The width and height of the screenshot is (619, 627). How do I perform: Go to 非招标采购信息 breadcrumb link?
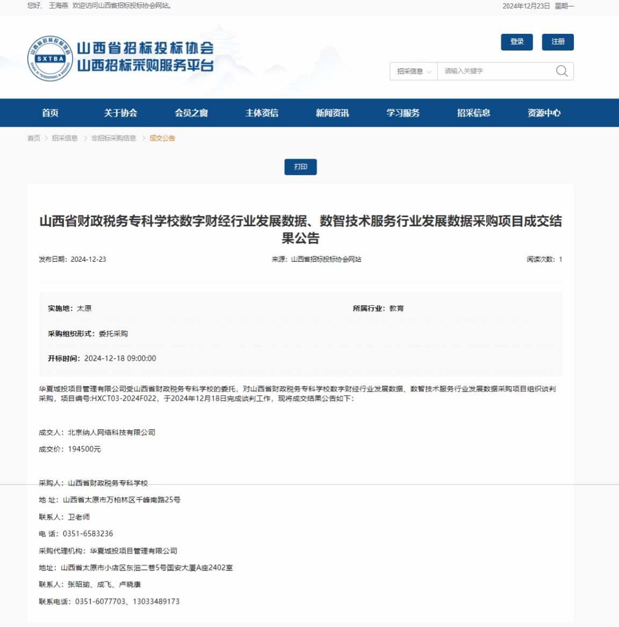coord(113,138)
